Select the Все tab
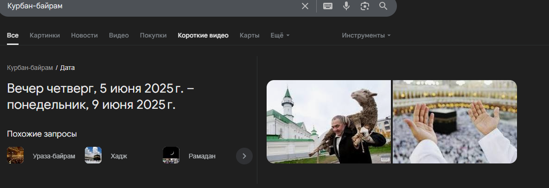This screenshot has height=188, width=549. [13, 35]
